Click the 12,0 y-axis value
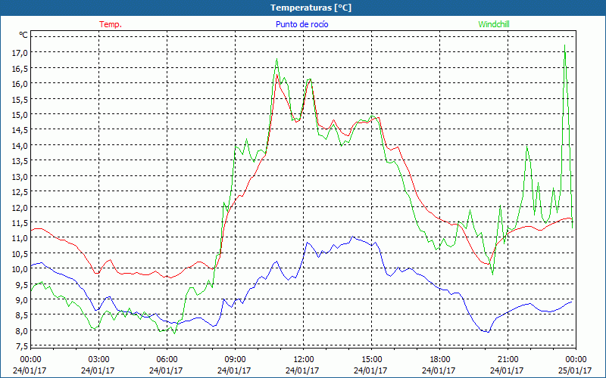606x378 pixels. (20, 207)
